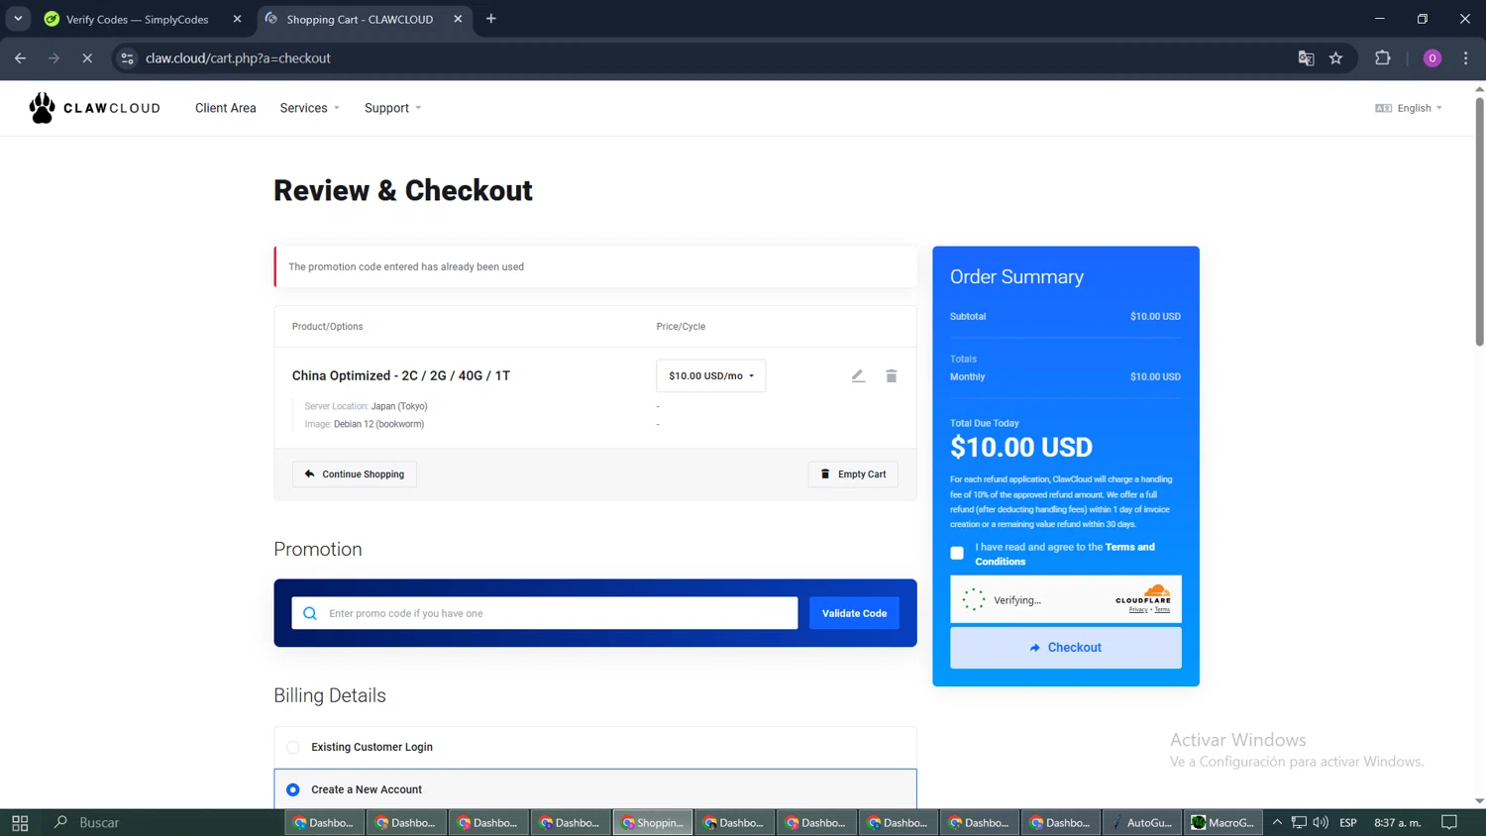Open the MacroG... taskbar app

coord(1224,823)
